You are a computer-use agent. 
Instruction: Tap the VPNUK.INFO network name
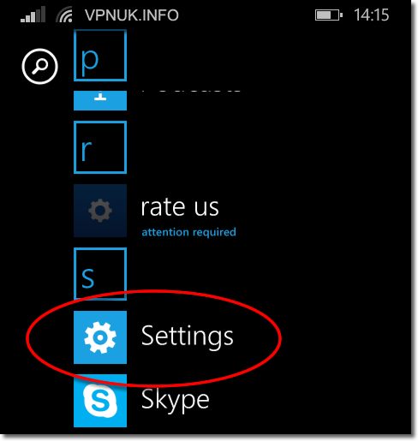coord(132,15)
